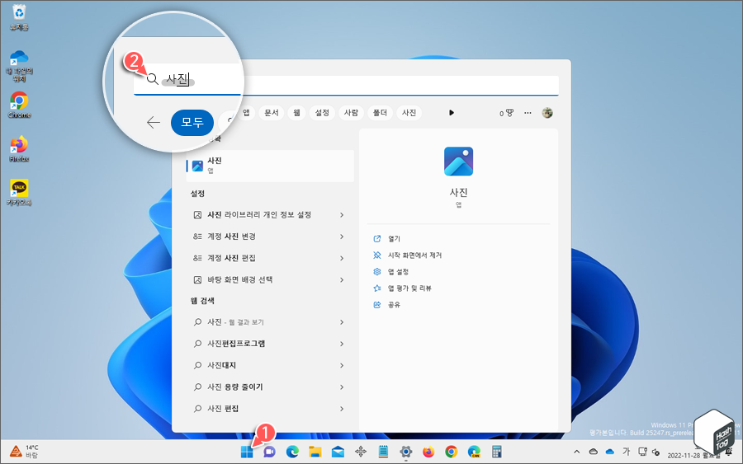
Task: Open the Calculator on the taskbar
Action: pos(497,452)
